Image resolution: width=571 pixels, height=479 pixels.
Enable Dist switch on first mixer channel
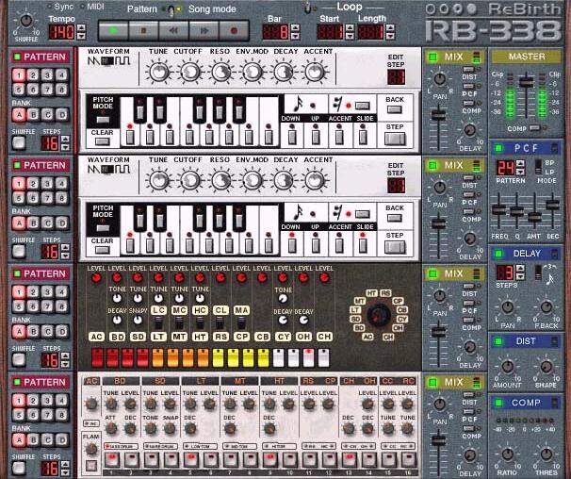click(469, 69)
